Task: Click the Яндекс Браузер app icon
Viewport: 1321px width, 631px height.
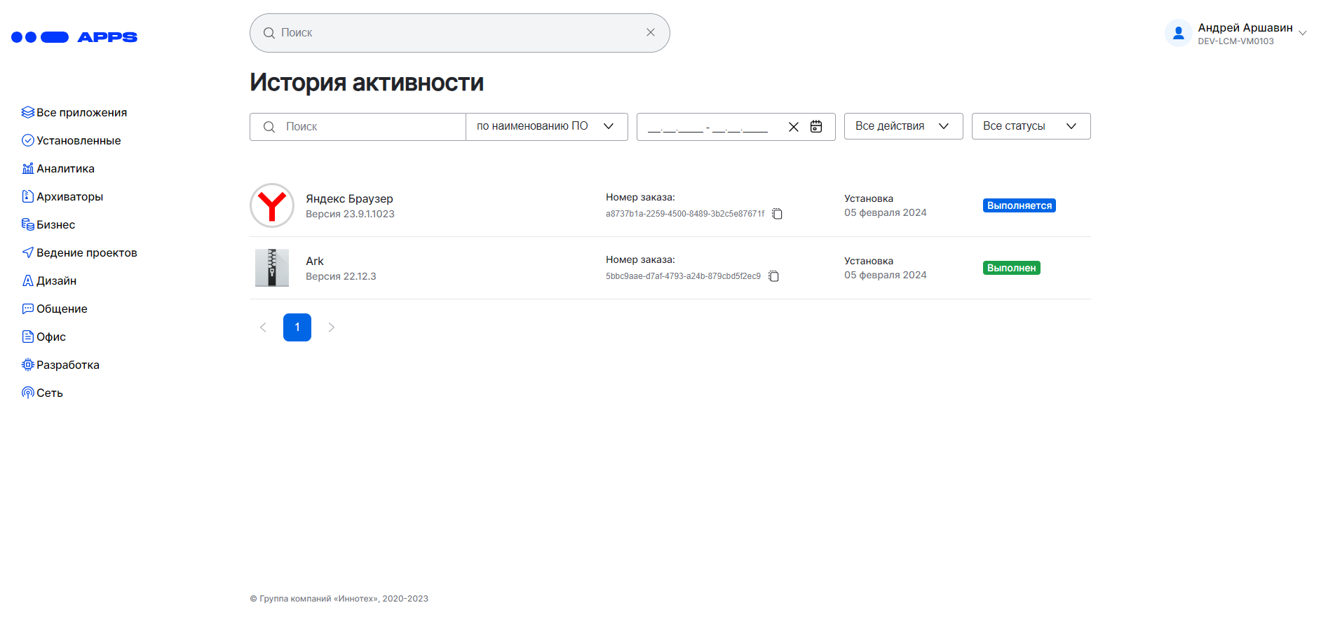Action: [x=272, y=205]
